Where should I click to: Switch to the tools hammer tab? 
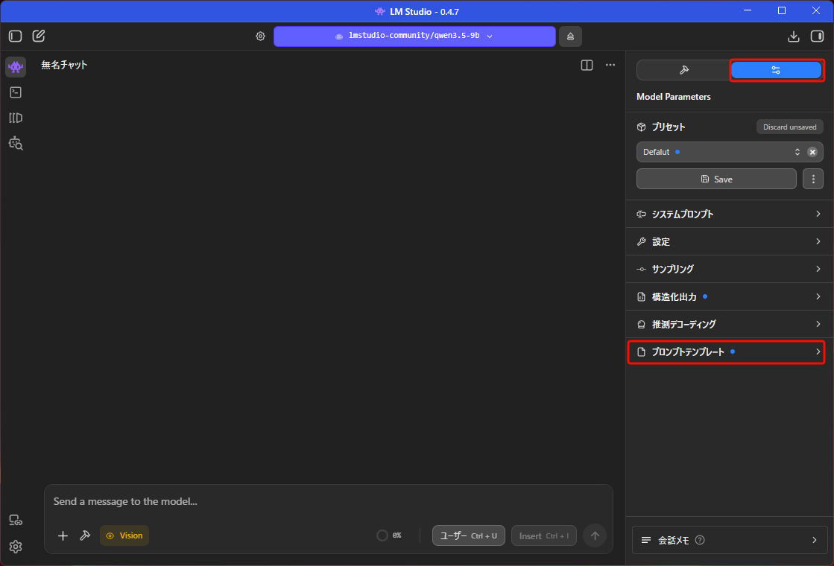(683, 70)
